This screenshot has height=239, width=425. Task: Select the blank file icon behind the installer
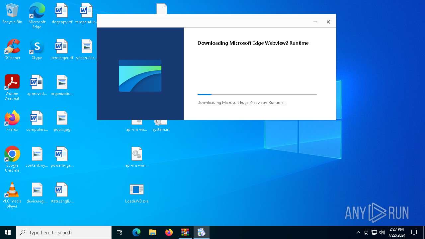pos(161,9)
